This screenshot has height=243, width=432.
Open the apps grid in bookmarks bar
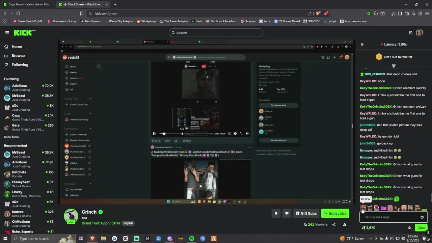coord(4,21)
